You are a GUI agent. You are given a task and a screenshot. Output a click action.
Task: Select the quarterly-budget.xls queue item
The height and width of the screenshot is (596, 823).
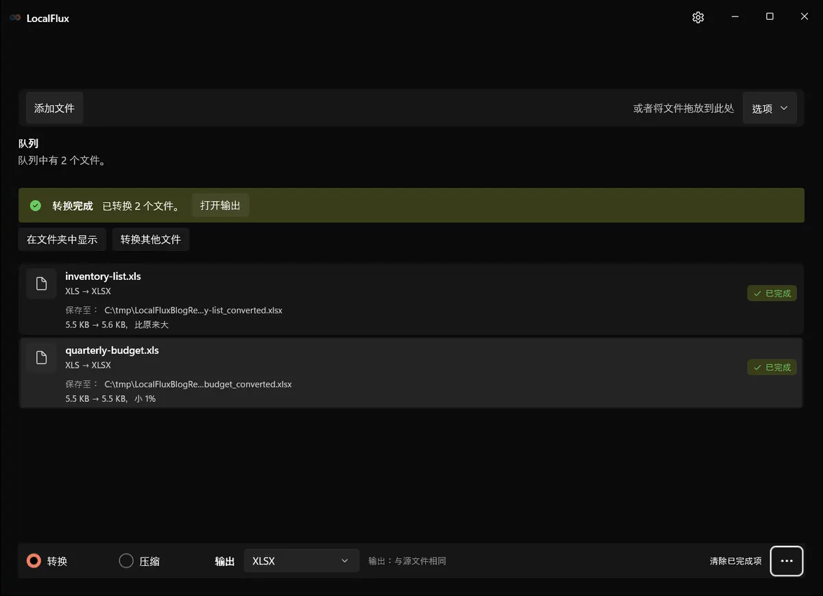tap(411, 372)
